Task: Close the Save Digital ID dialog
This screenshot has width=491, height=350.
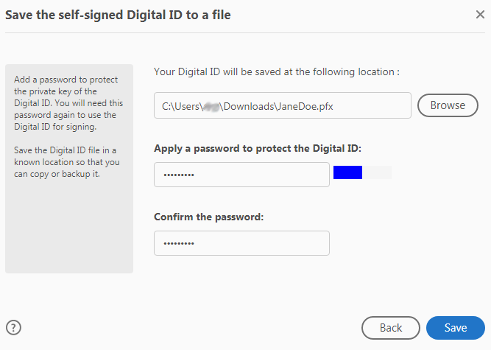Action: point(479,14)
